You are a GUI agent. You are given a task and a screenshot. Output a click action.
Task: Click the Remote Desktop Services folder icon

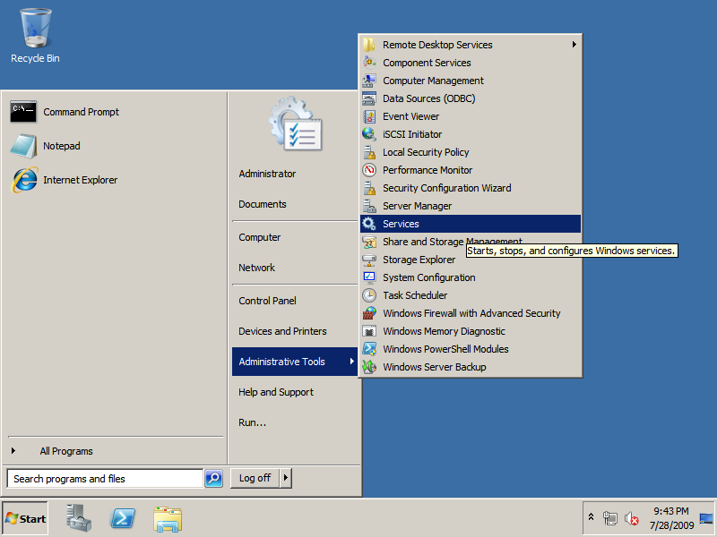369,45
